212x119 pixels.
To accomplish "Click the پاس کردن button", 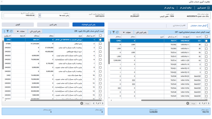I will [x=53, y=25].
